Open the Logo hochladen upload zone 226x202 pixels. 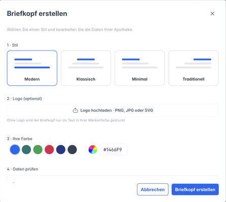click(113, 110)
